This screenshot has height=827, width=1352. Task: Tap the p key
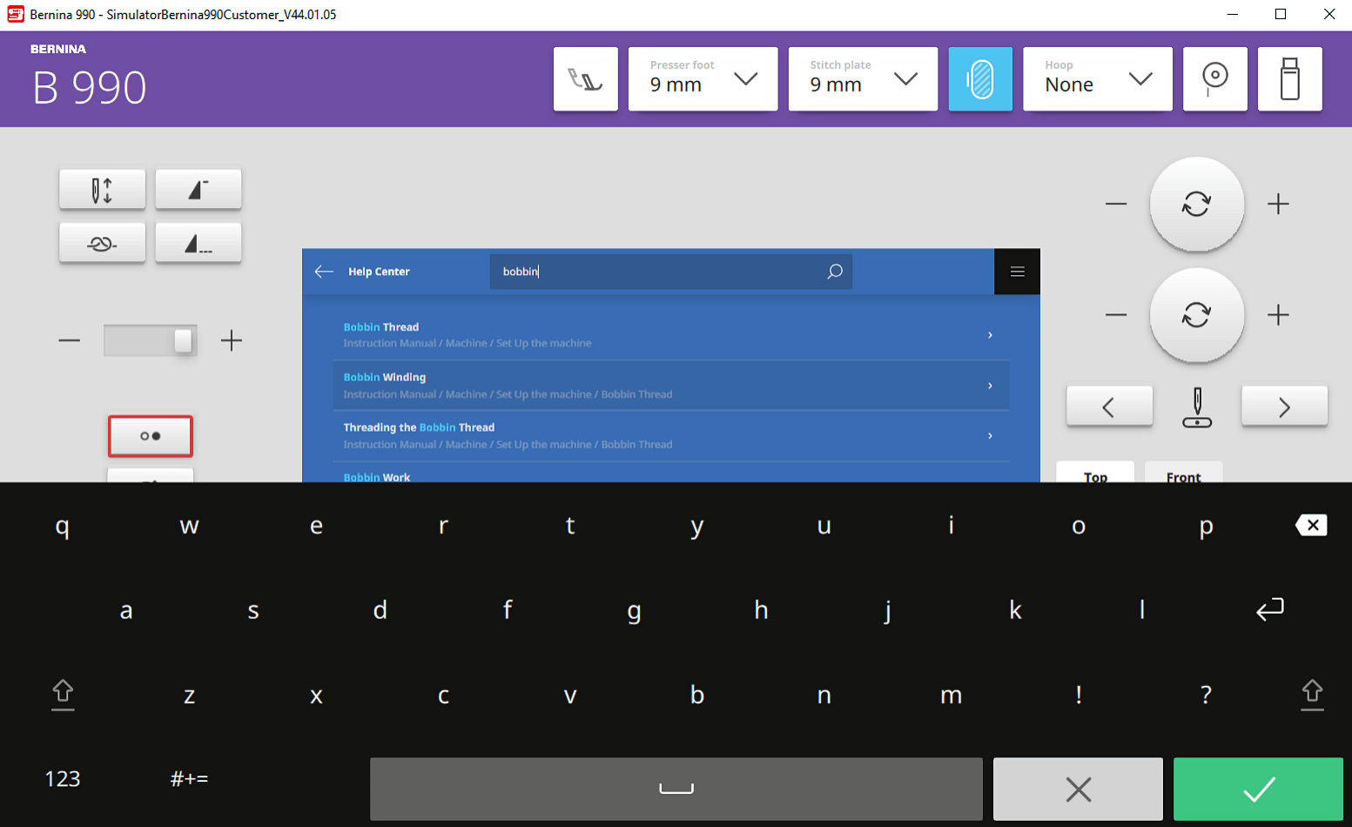(1206, 526)
